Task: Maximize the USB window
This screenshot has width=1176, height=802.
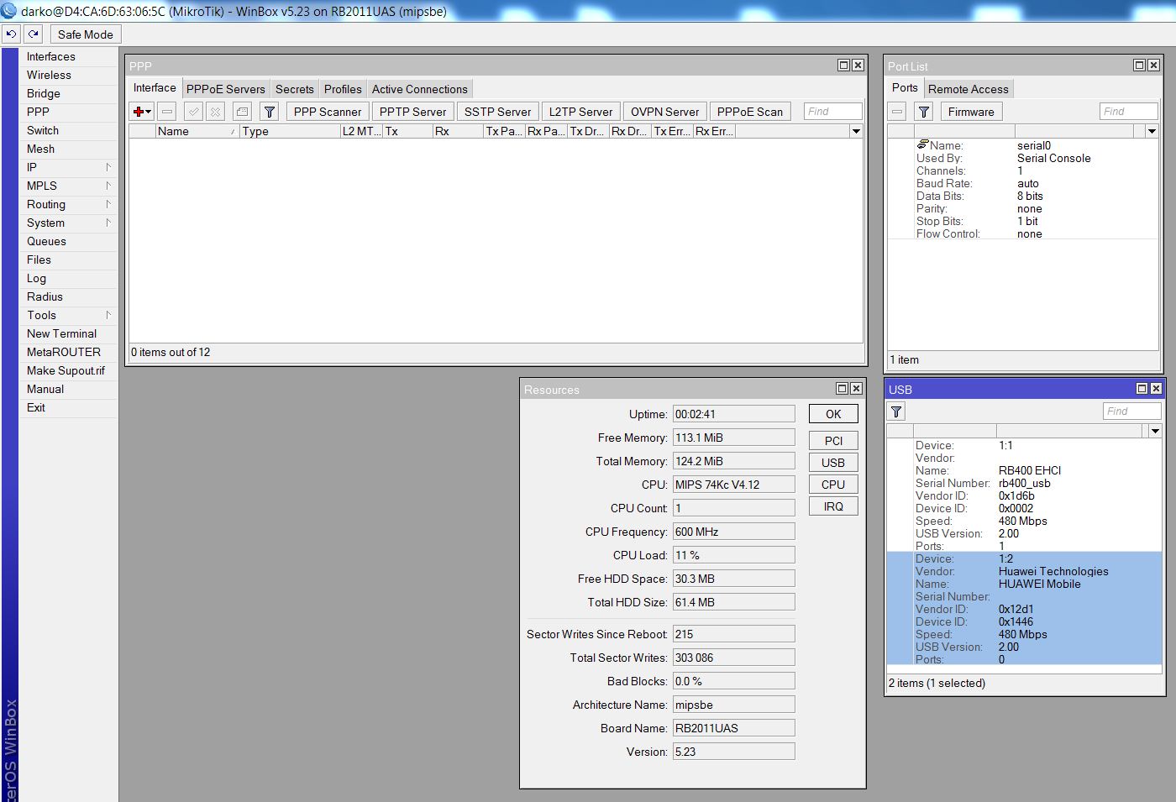Action: point(1142,389)
